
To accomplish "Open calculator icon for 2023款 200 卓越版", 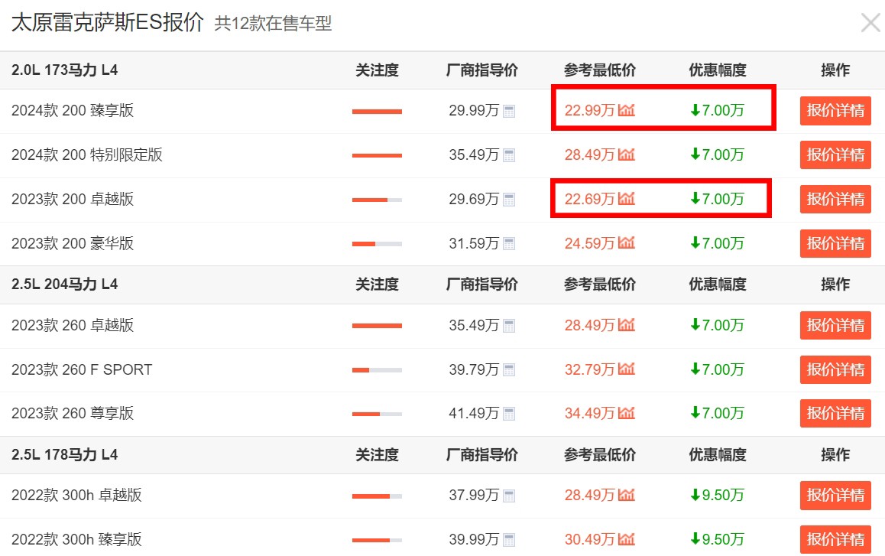I will (x=509, y=200).
